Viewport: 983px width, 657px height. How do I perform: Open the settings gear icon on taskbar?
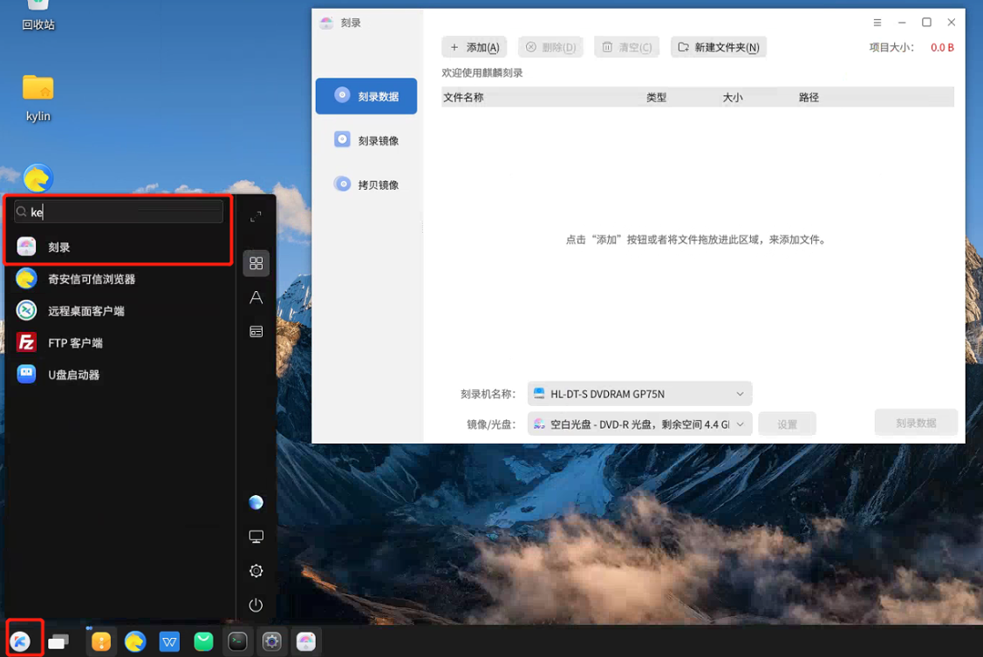(271, 641)
